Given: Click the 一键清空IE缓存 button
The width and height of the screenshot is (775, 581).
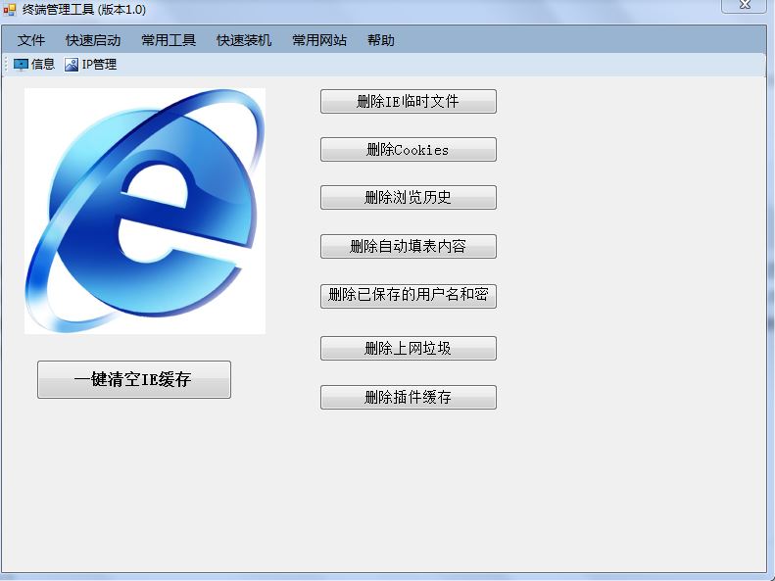Looking at the screenshot, I should (x=134, y=379).
